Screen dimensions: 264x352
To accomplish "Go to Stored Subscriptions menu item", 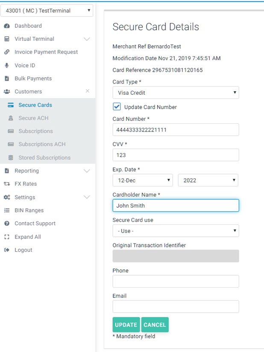I will (44, 158).
